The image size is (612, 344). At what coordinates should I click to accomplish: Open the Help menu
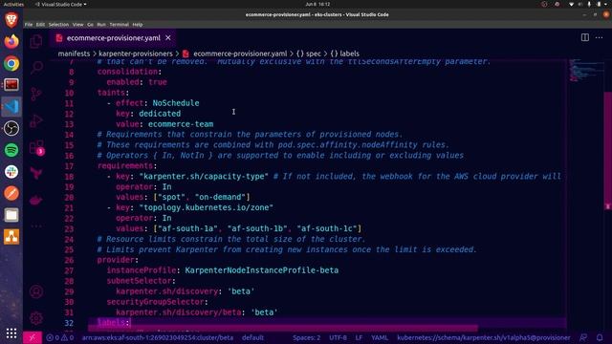point(138,25)
